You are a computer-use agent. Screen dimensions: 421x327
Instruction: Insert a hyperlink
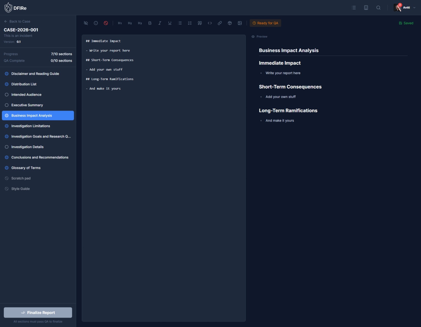[x=220, y=23]
